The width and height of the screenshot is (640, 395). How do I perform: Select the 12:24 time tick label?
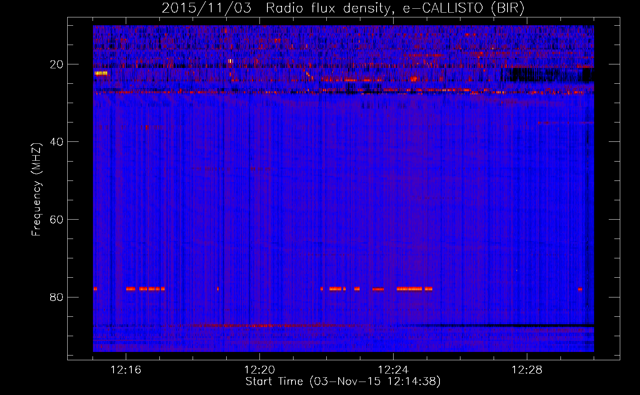(393, 370)
